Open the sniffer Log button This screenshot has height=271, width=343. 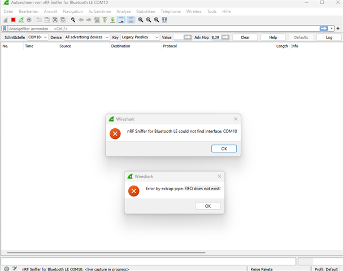[329, 37]
